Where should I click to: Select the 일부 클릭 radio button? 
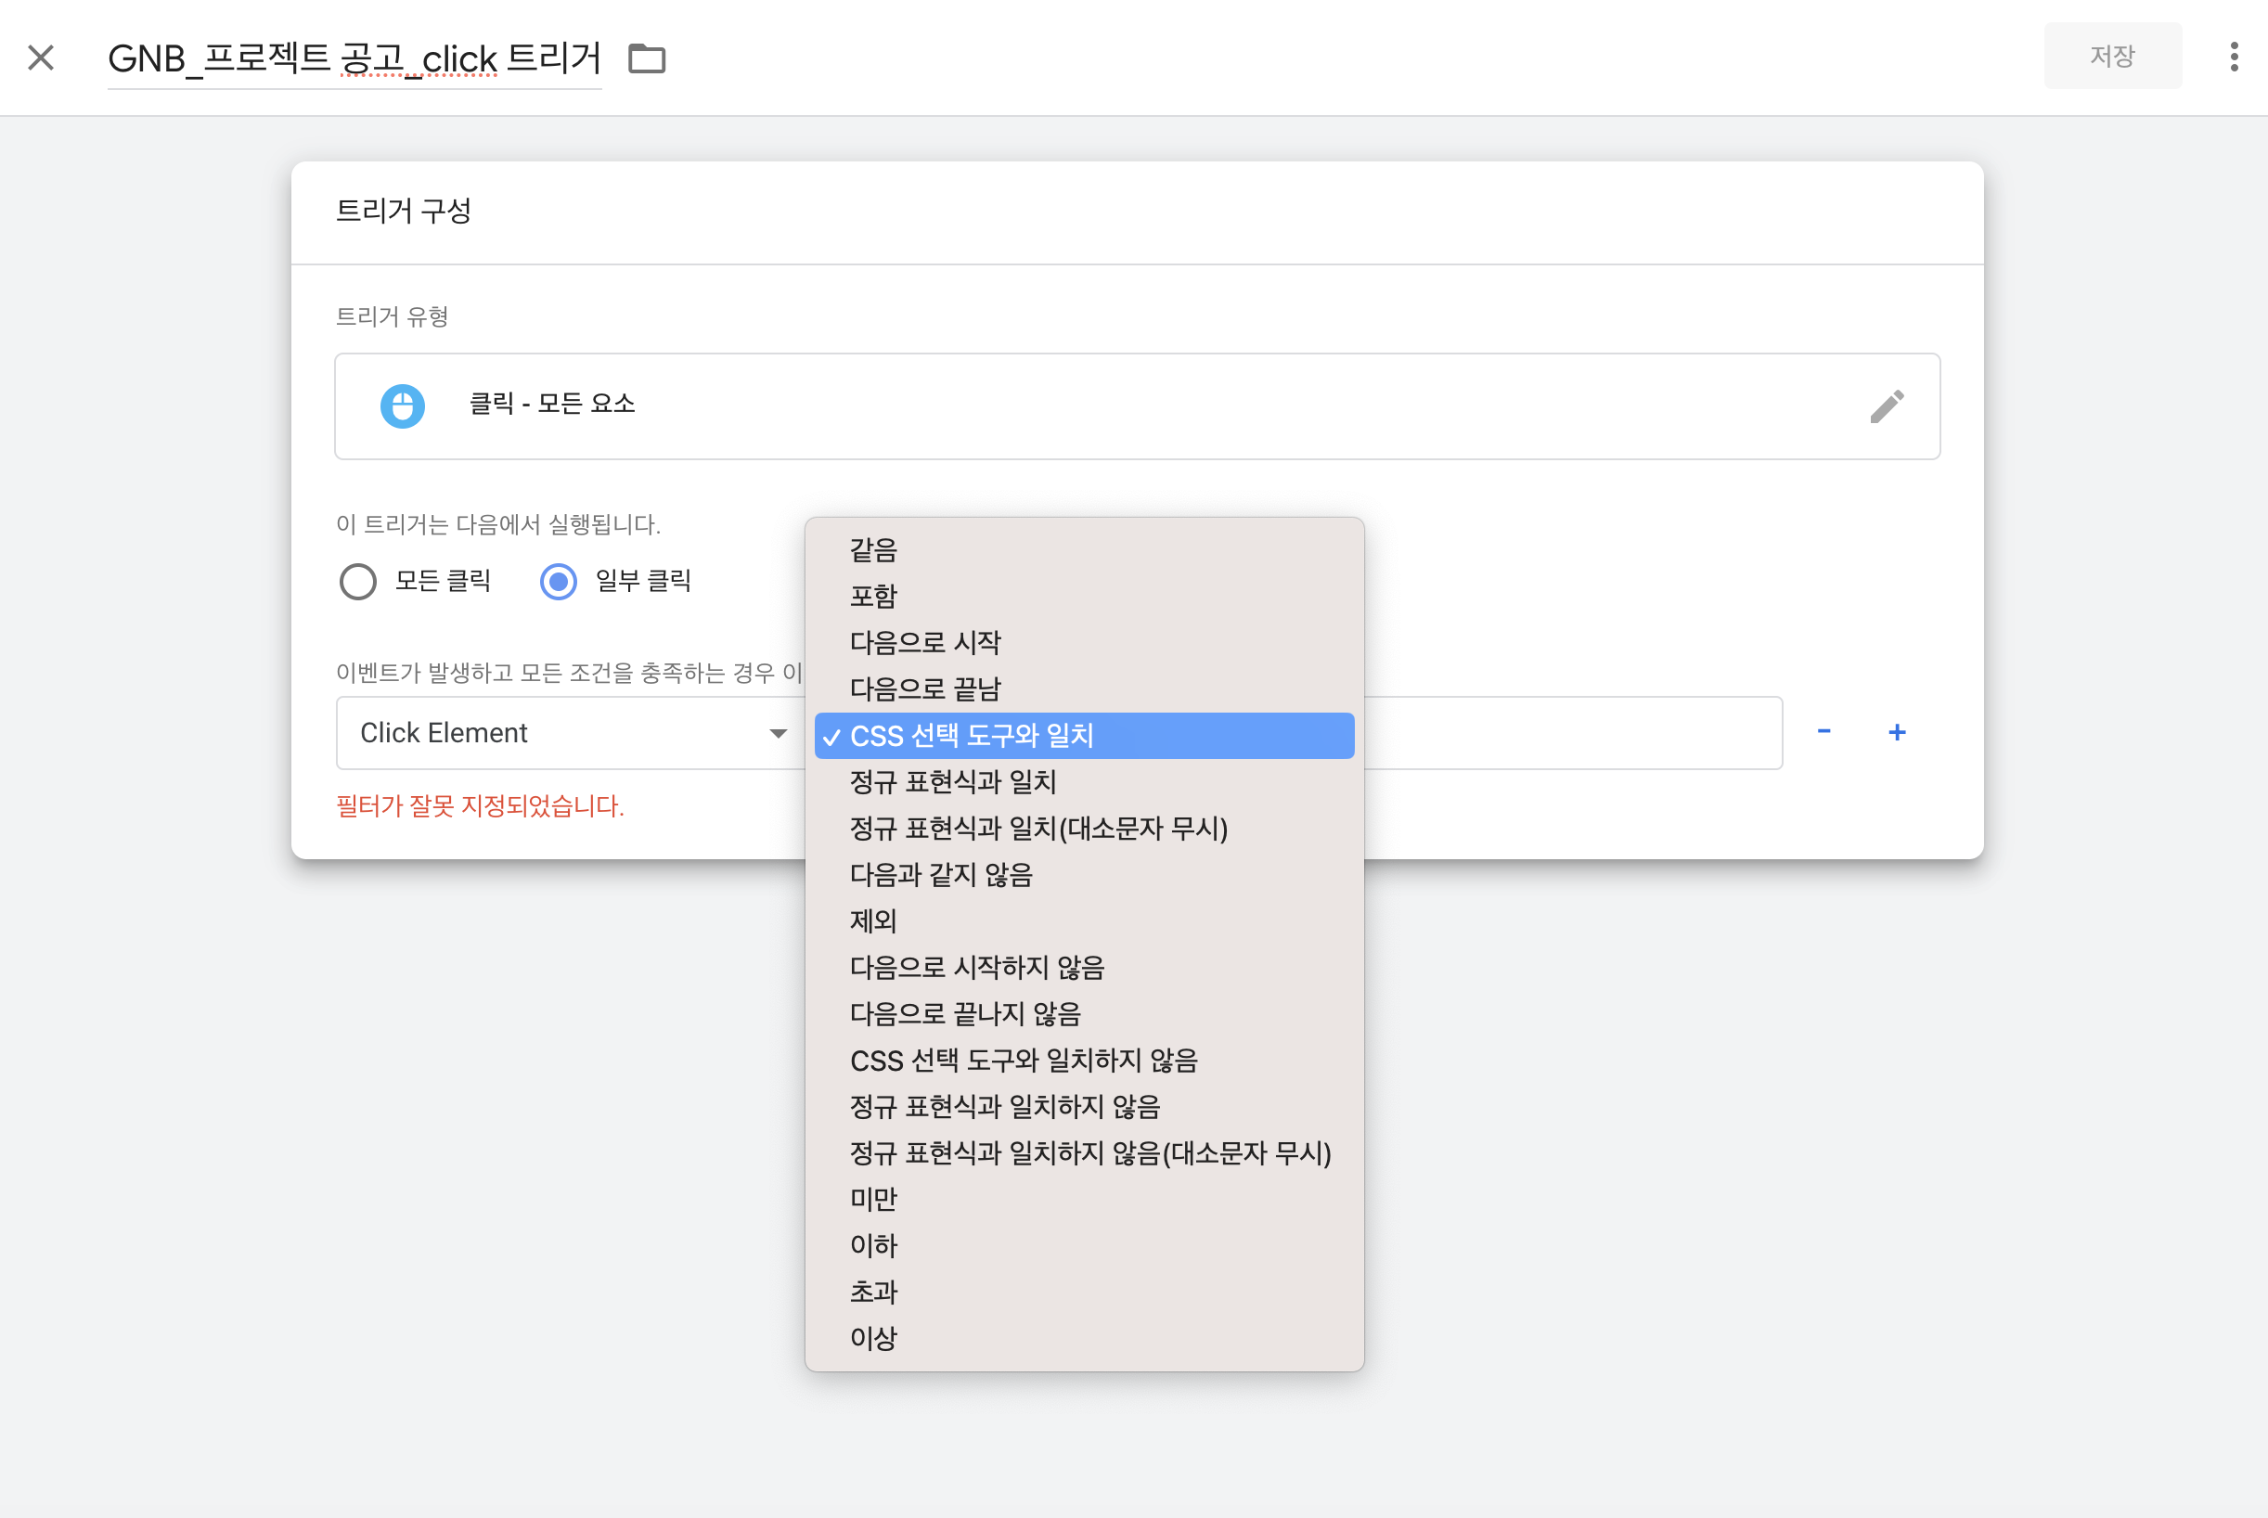click(559, 582)
